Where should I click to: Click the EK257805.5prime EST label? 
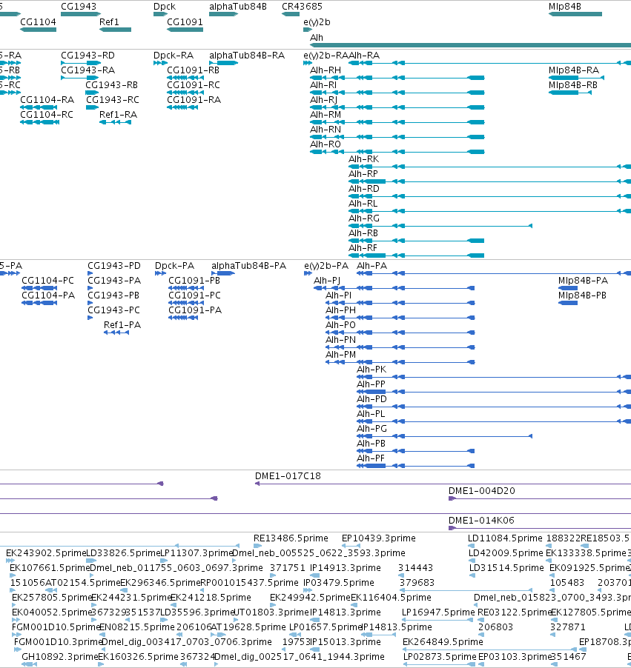(x=52, y=598)
